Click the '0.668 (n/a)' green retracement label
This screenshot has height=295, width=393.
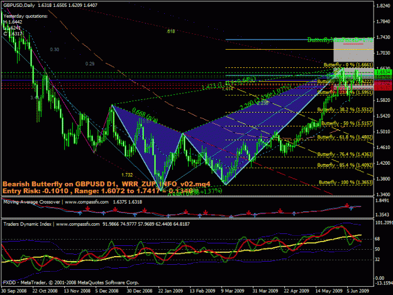(x=145, y=115)
